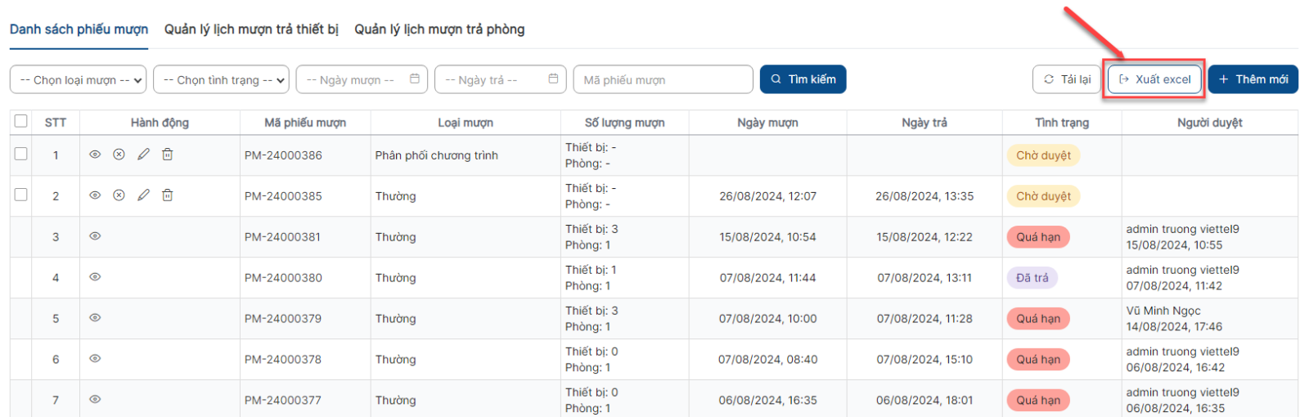Click the 'Chờ duyệt' status badge of PM-24000385
1309x417 pixels.
[x=1043, y=196]
